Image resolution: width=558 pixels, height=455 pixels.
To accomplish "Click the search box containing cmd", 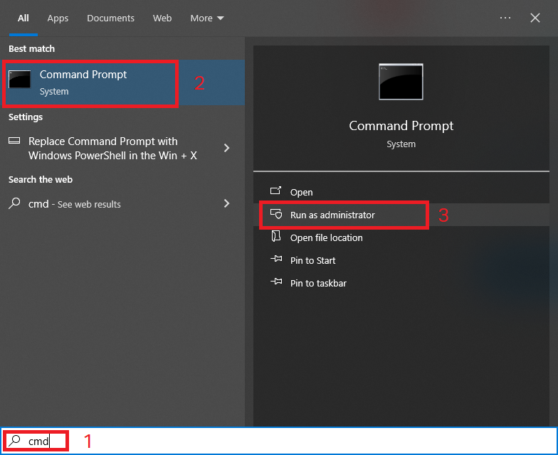I will [x=279, y=441].
